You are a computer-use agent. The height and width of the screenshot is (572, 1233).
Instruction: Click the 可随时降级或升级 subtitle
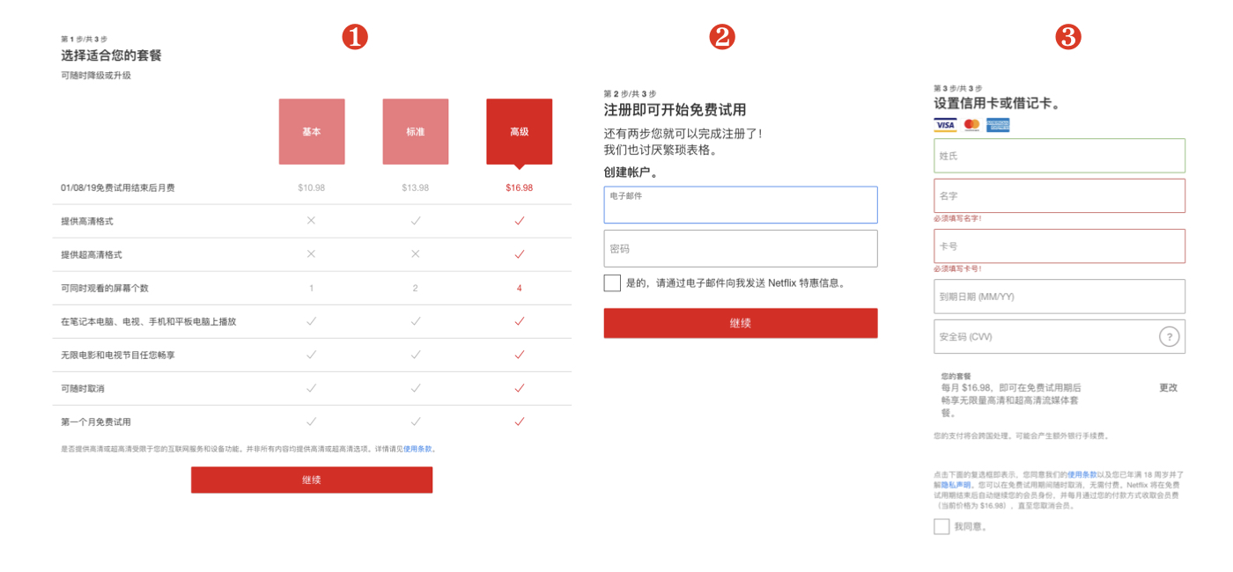(x=96, y=76)
